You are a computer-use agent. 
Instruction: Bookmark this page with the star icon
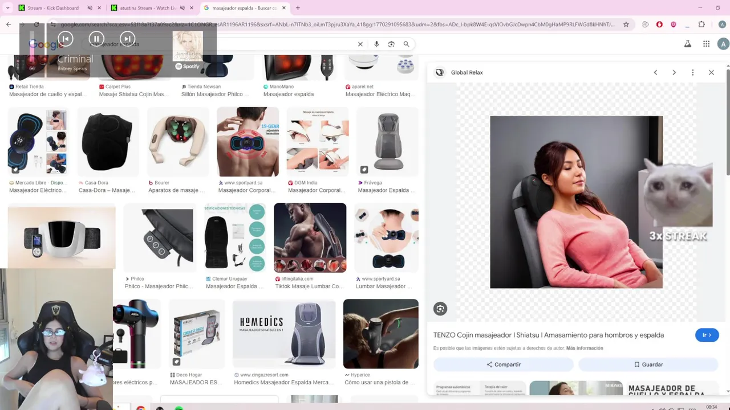click(x=626, y=24)
